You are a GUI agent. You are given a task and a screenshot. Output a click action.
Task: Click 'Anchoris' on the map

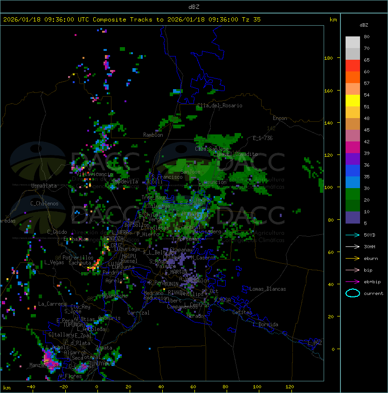(109, 318)
